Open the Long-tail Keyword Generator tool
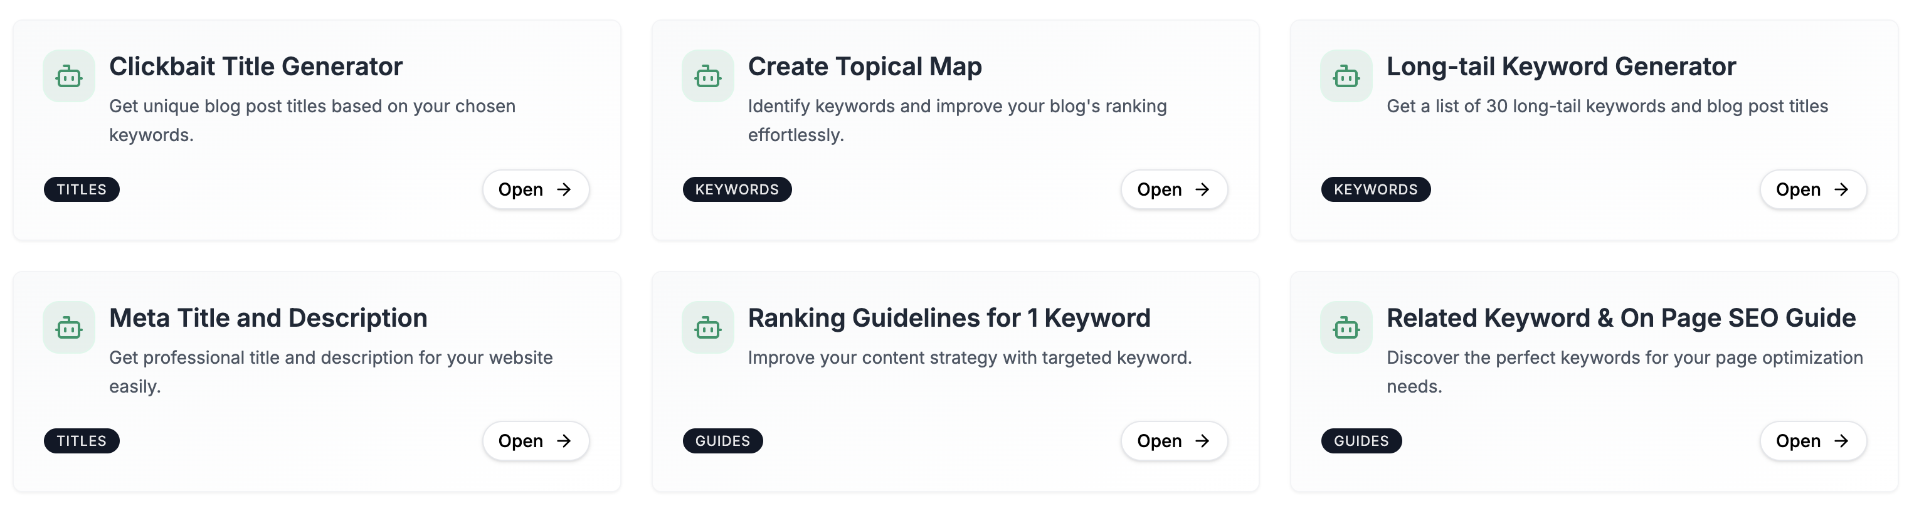 tap(1812, 189)
